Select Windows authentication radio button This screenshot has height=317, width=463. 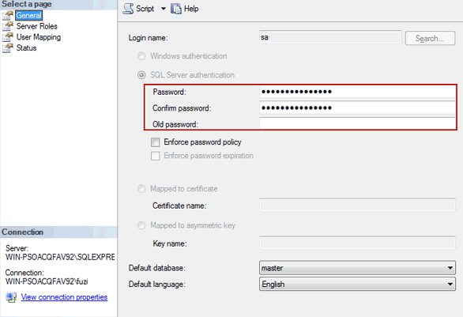[x=141, y=56]
